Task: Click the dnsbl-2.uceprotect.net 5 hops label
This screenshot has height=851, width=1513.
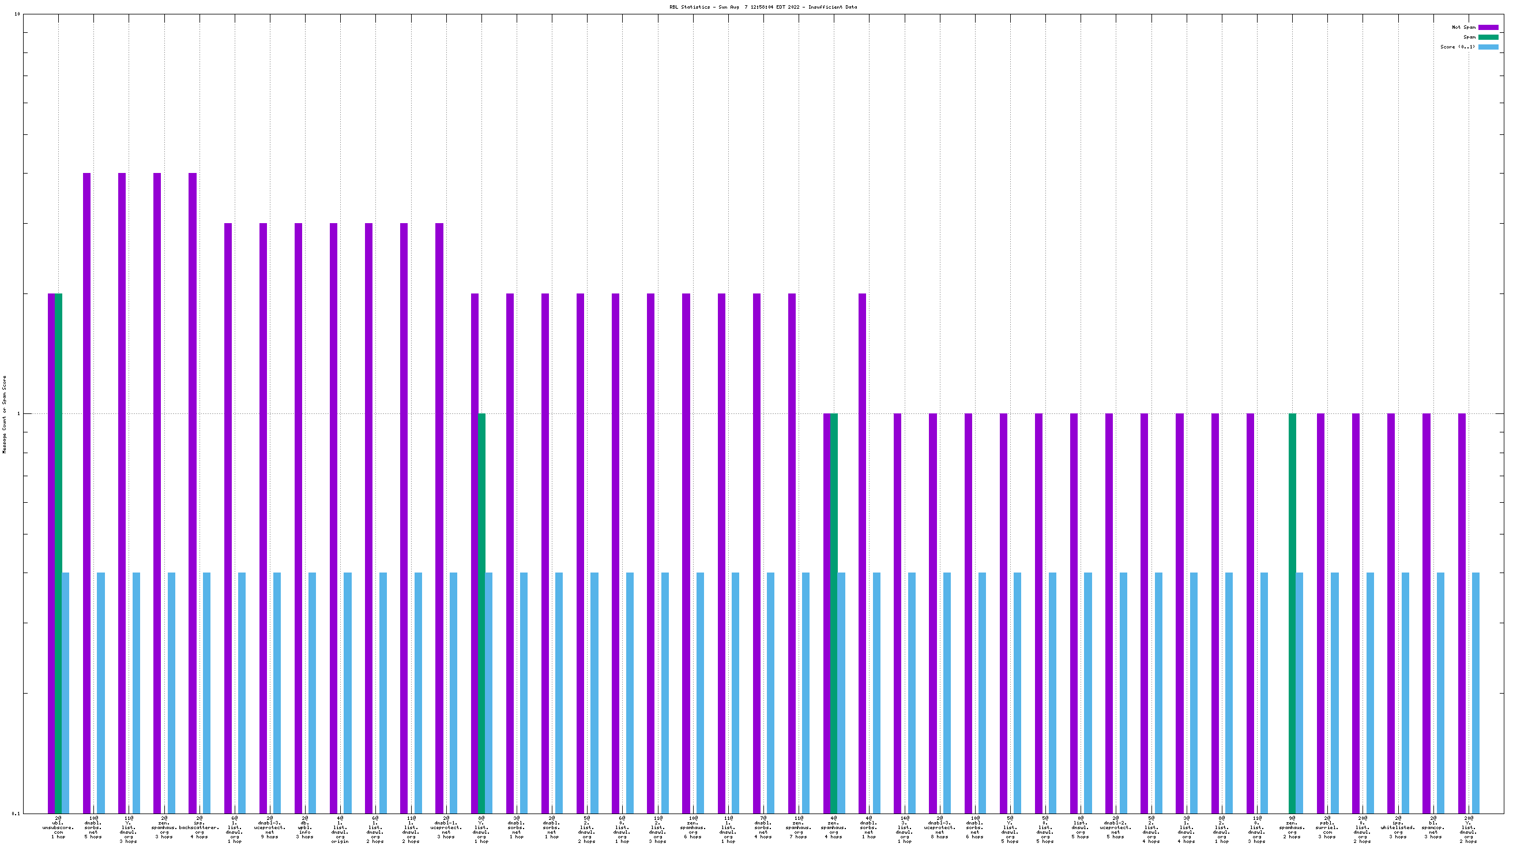Action: [1115, 827]
